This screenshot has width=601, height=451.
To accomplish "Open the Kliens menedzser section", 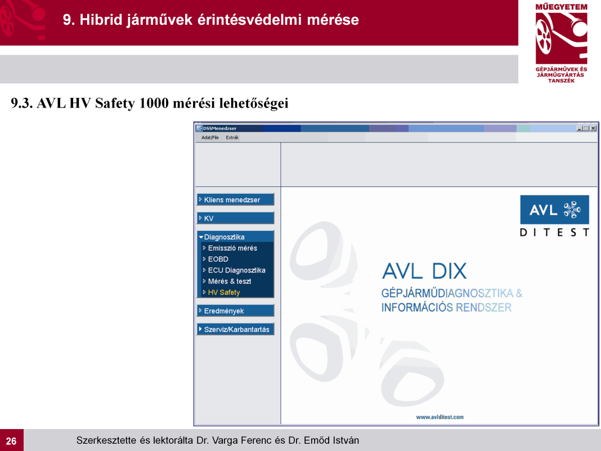I will 235,199.
